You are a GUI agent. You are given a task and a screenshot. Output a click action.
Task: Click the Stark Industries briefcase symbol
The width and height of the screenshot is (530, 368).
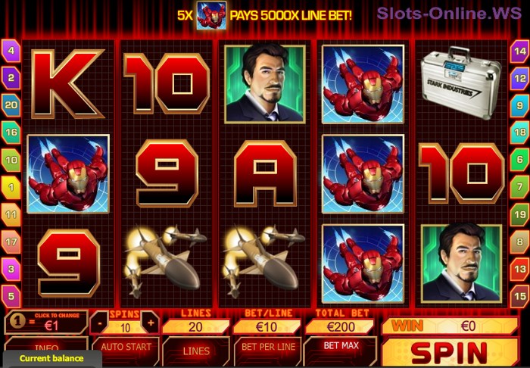(460, 83)
